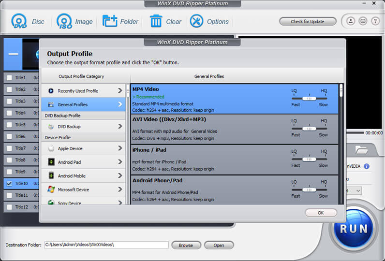Viewport: 385px width, 261px height.
Task: Check the Title11 checkbox
Action: pos(9,195)
